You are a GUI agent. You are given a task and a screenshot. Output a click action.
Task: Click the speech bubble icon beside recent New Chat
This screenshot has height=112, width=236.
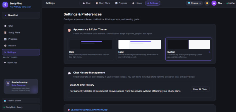tap(5, 63)
